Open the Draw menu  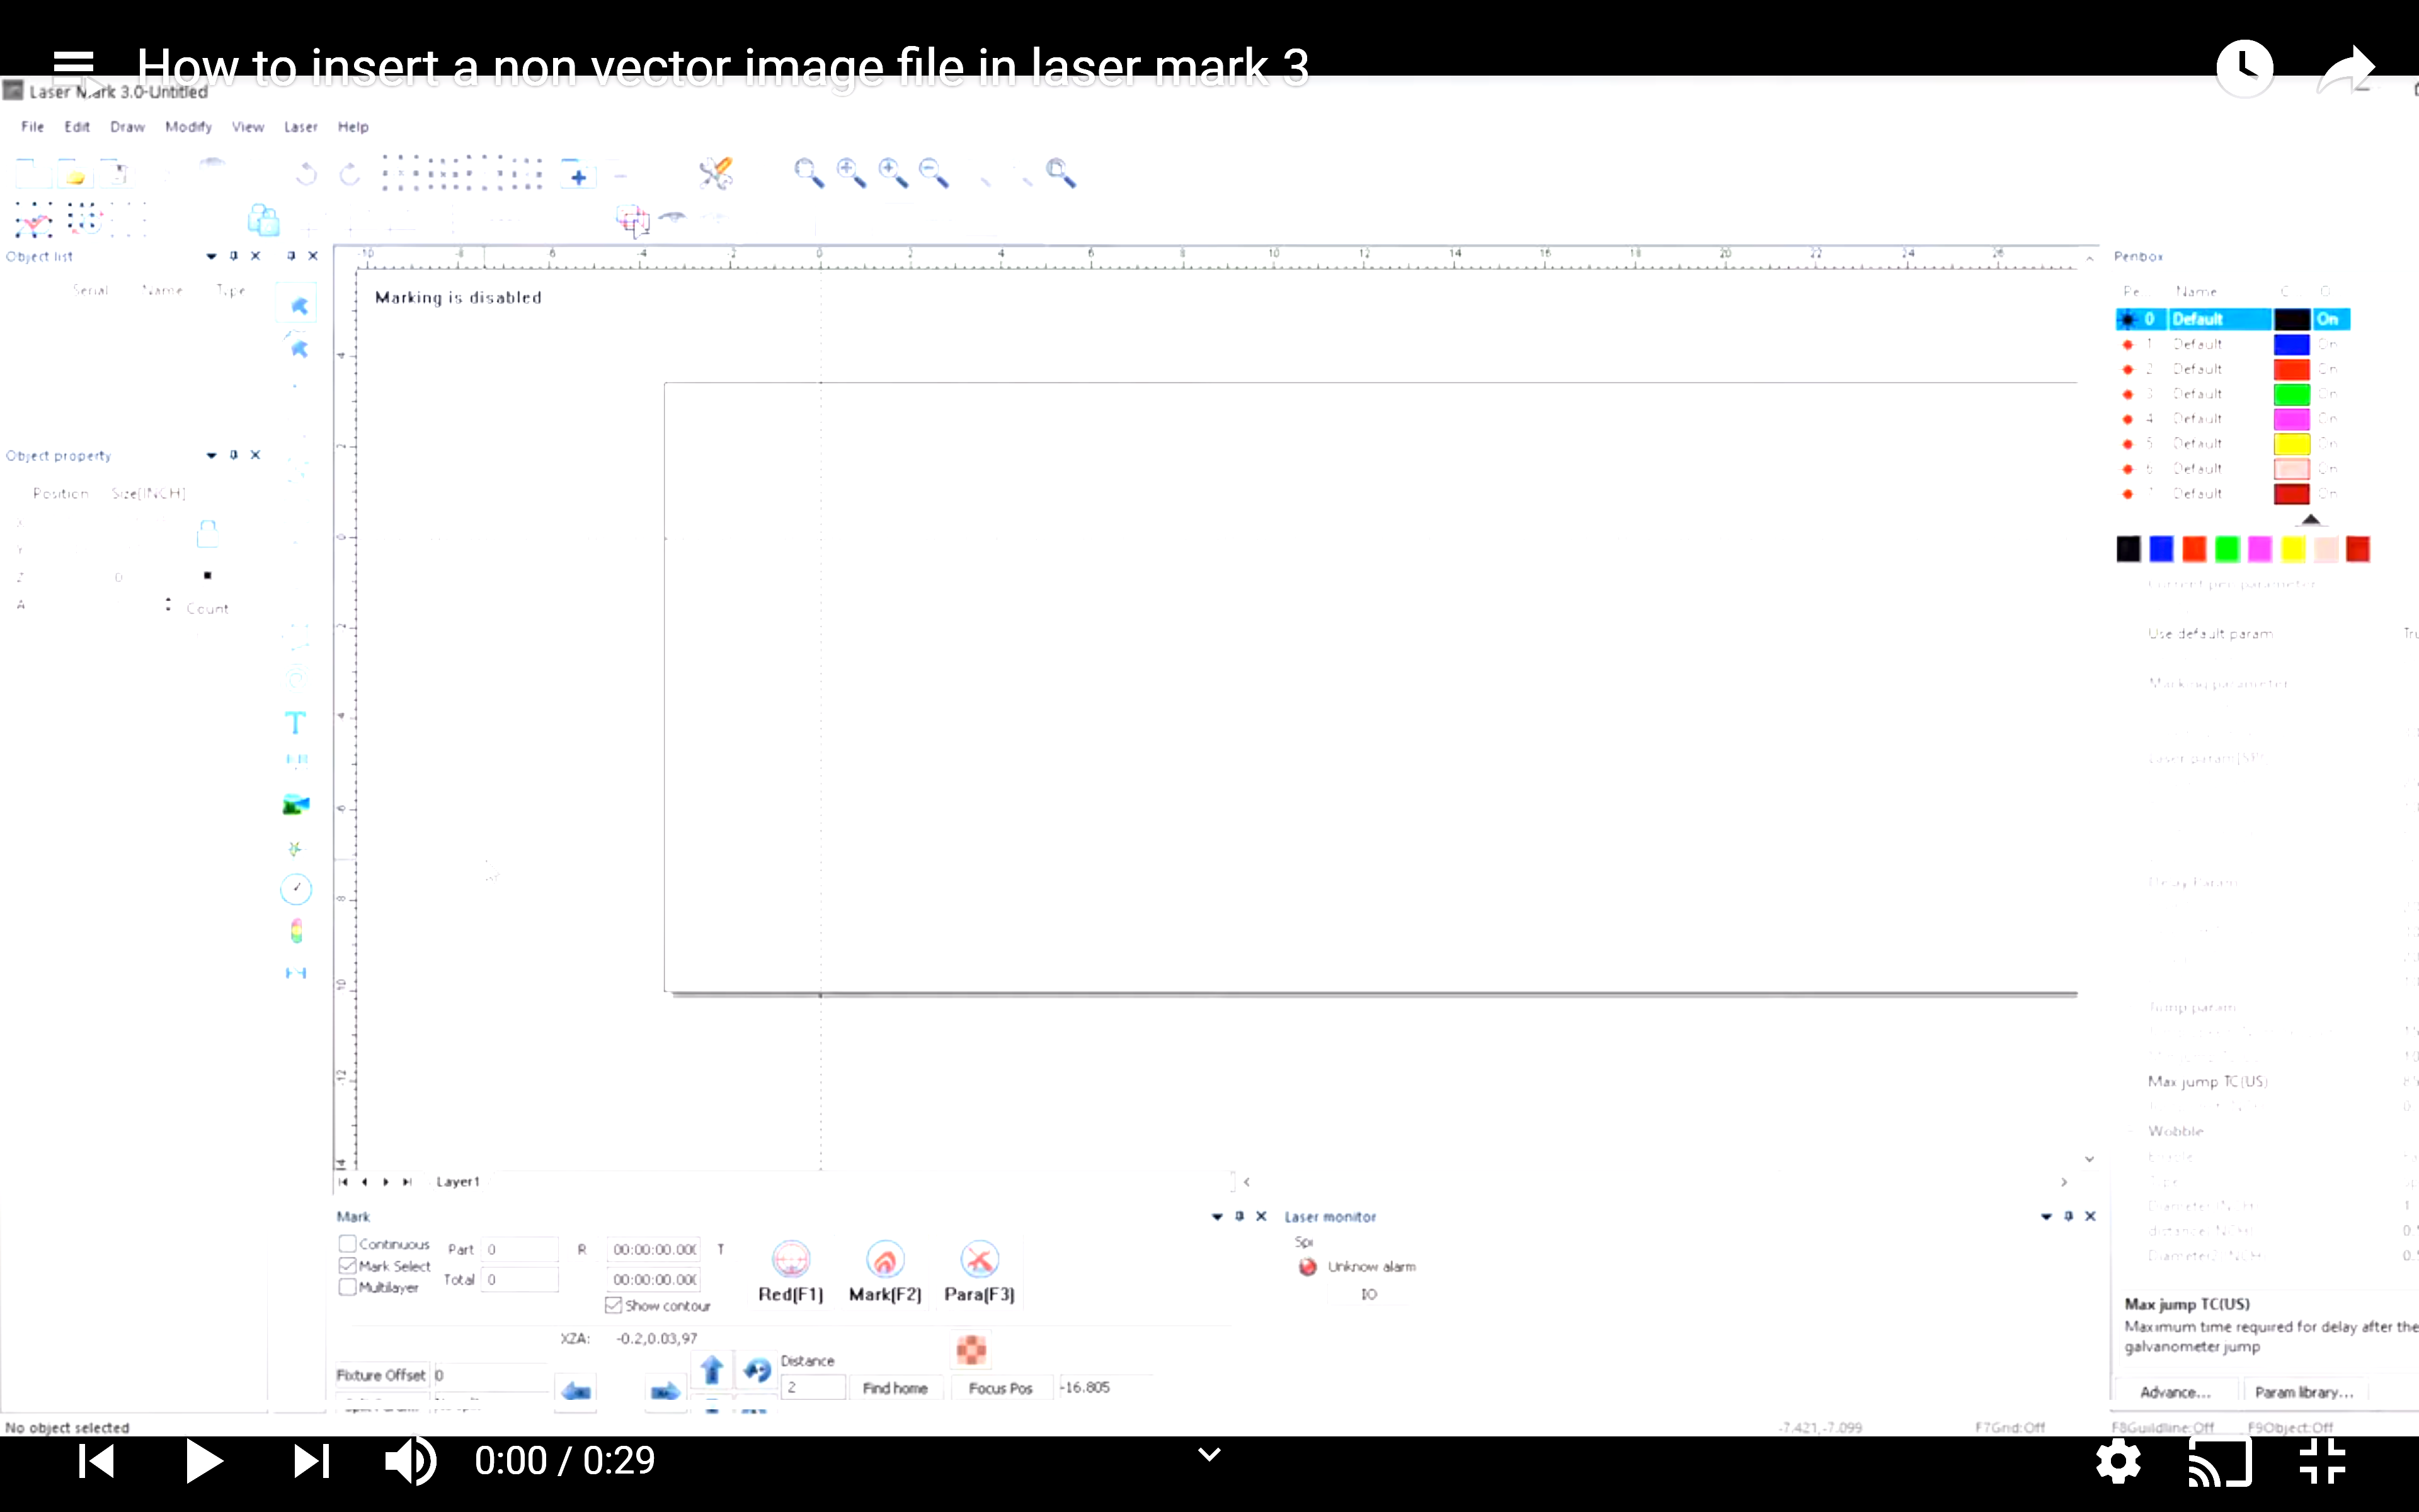[127, 127]
